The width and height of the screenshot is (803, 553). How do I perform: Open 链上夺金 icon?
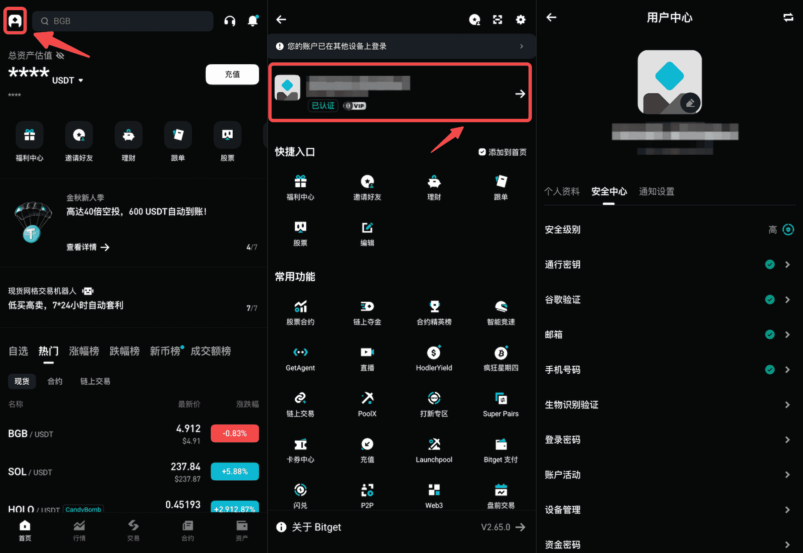367,306
